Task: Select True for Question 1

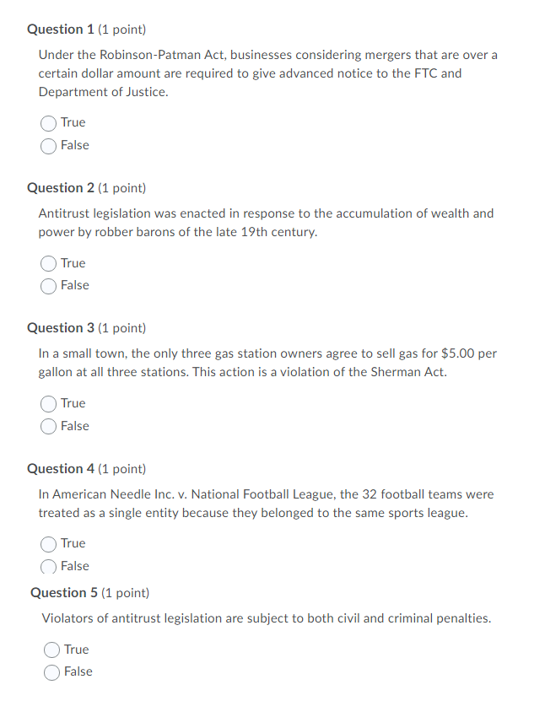Action: 49,123
